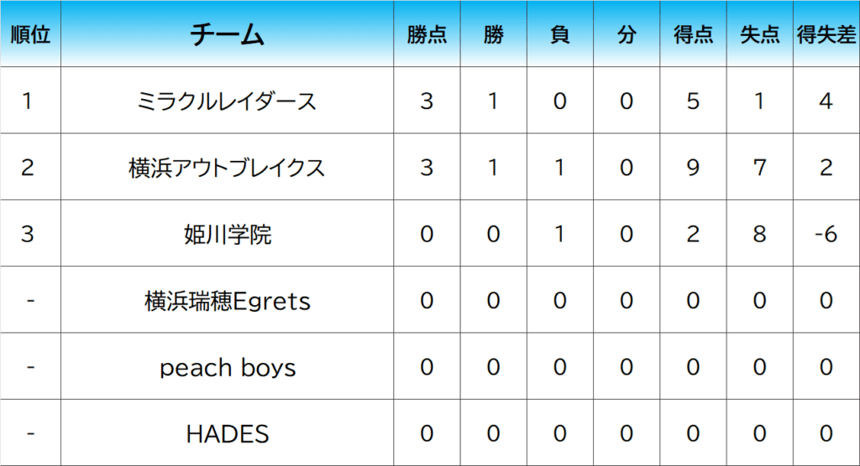Click the peach boys team name
The image size is (860, 466).
point(227,367)
